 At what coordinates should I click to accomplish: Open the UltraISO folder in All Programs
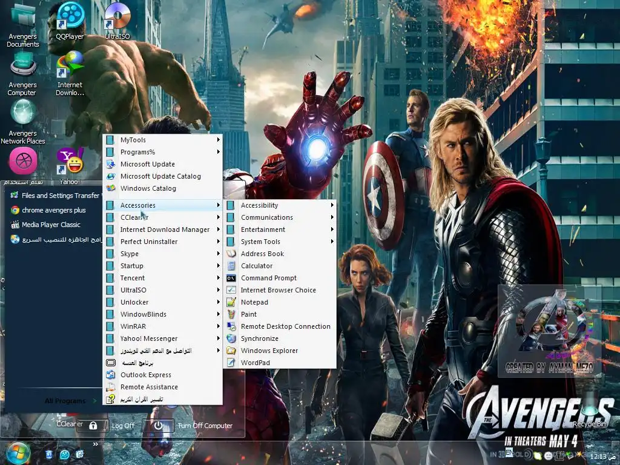(x=163, y=290)
